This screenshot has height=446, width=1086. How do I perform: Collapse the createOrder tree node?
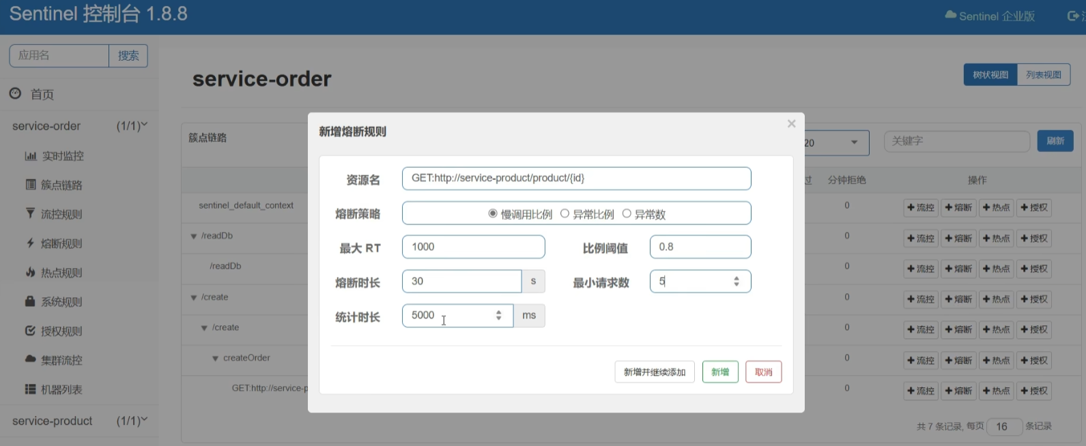pos(216,358)
